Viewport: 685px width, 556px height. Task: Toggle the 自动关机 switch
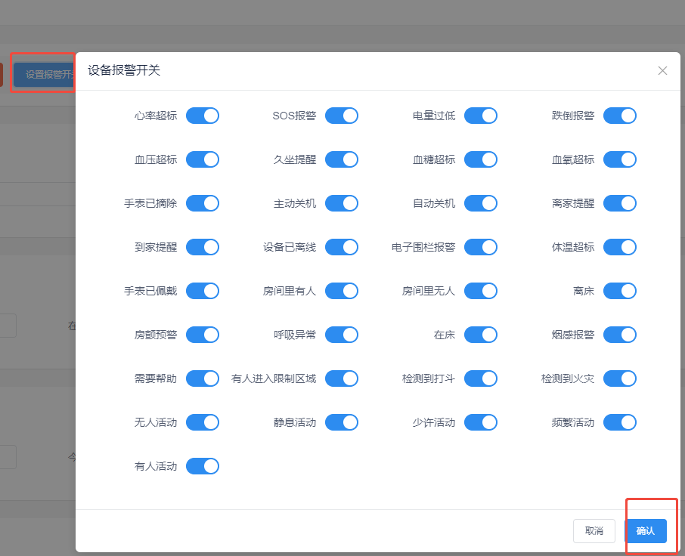481,203
